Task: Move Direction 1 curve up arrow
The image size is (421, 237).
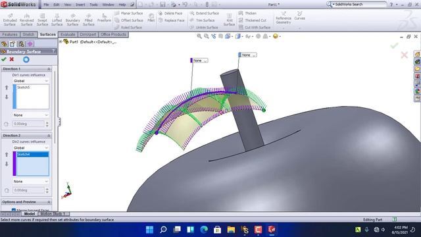Action: pos(7,88)
